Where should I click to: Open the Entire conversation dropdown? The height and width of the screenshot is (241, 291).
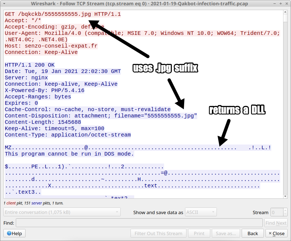pyautogui.click(x=62, y=212)
